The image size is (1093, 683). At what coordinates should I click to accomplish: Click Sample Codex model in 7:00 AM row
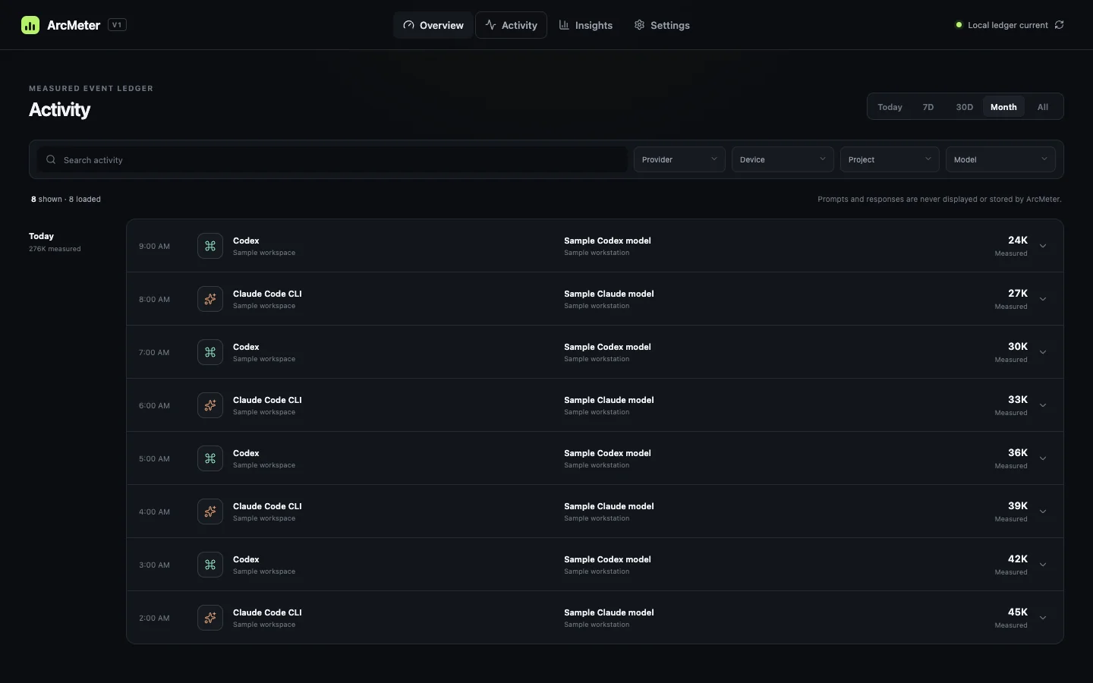(607, 347)
